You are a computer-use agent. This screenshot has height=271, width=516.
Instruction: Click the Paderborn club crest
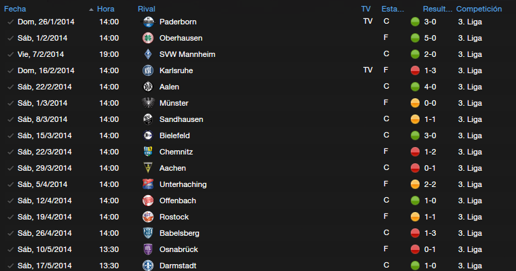(x=148, y=22)
